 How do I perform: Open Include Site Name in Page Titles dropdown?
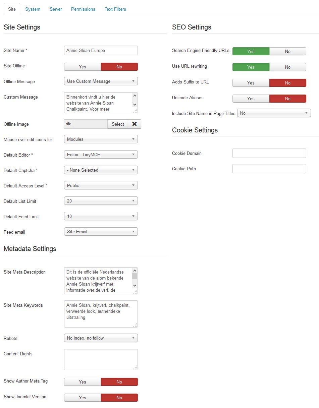coord(274,113)
